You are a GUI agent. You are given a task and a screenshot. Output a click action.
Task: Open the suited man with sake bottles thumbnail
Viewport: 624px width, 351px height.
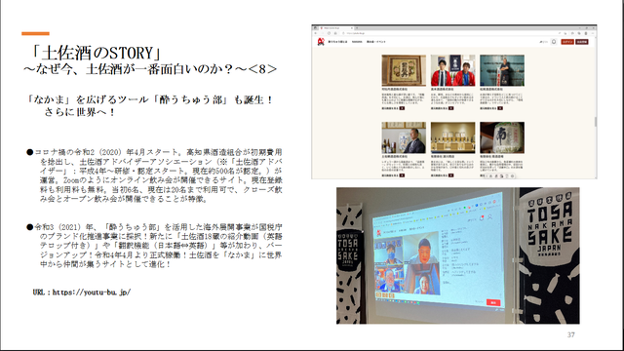click(x=404, y=137)
